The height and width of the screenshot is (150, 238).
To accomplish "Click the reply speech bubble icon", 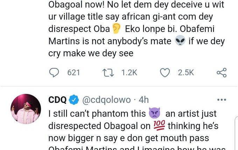I will click(54, 73).
